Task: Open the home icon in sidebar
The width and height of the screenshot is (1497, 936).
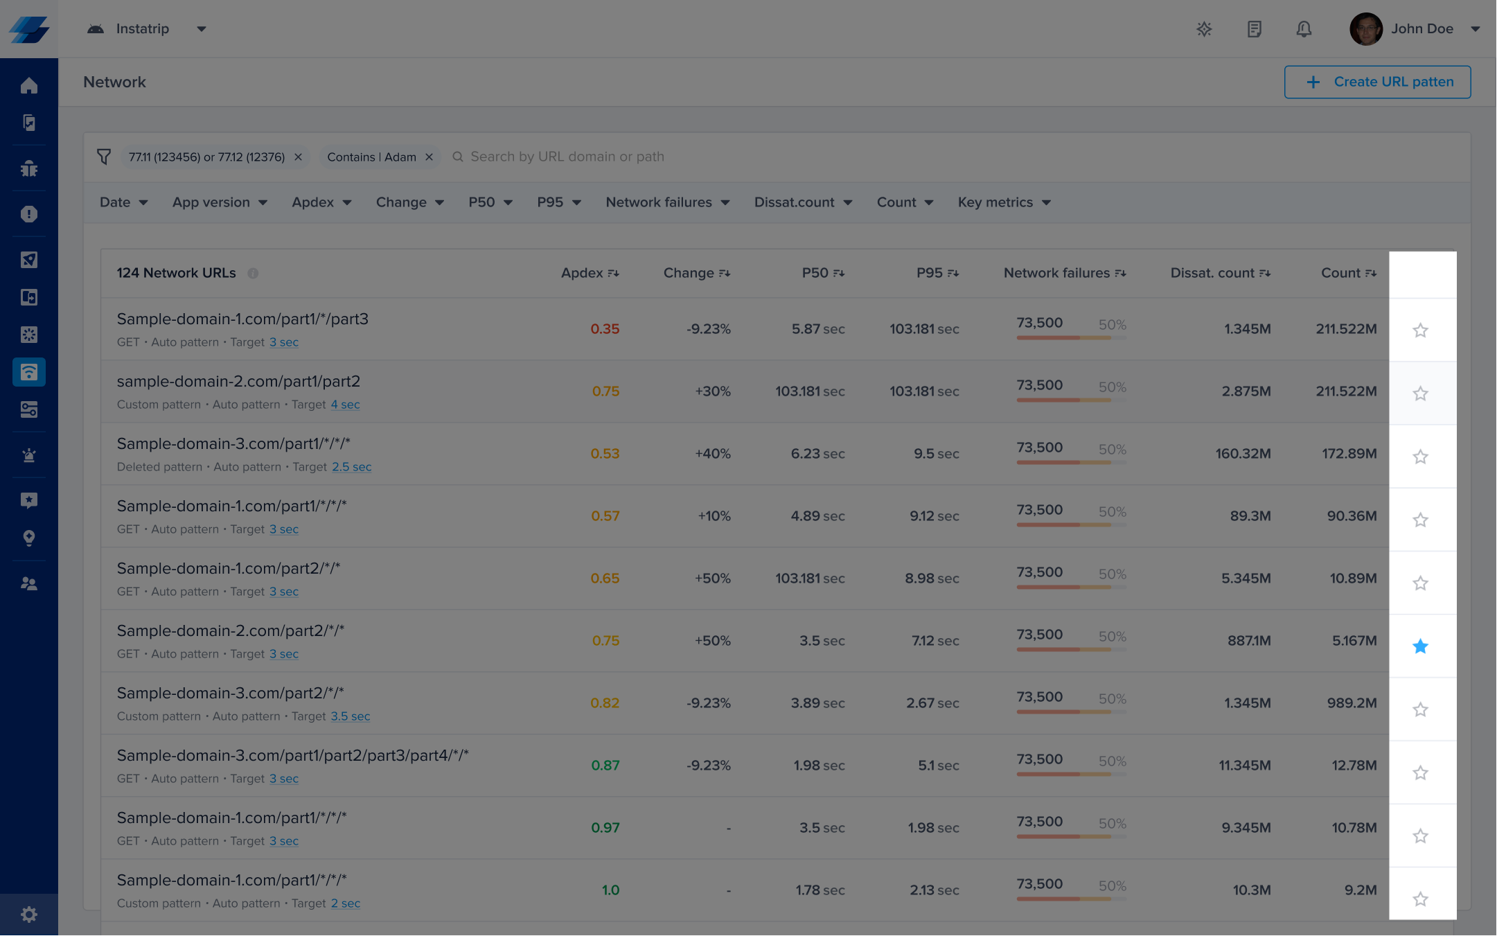Action: point(28,86)
